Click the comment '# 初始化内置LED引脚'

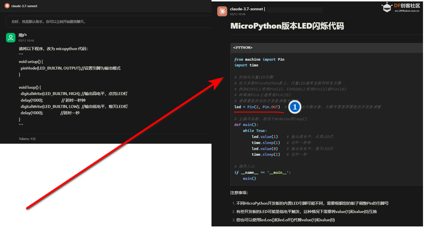pyautogui.click(x=254, y=77)
